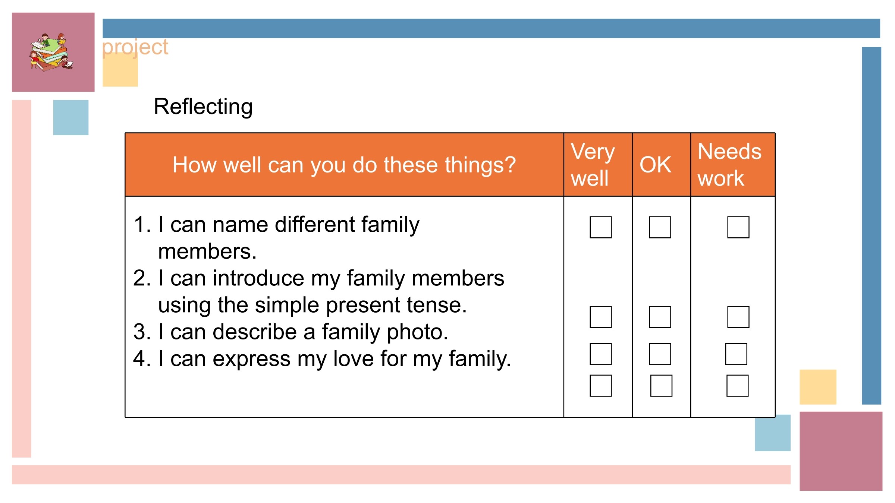The height and width of the screenshot is (503, 895).
Task: Tick the bottom 'OK' checkbox for item 4
Action: tap(661, 385)
